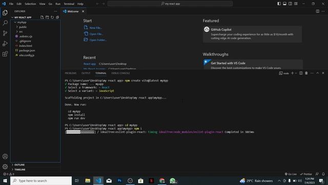
Task: Toggle the primary side bar layout icon
Action: (x=279, y=4)
